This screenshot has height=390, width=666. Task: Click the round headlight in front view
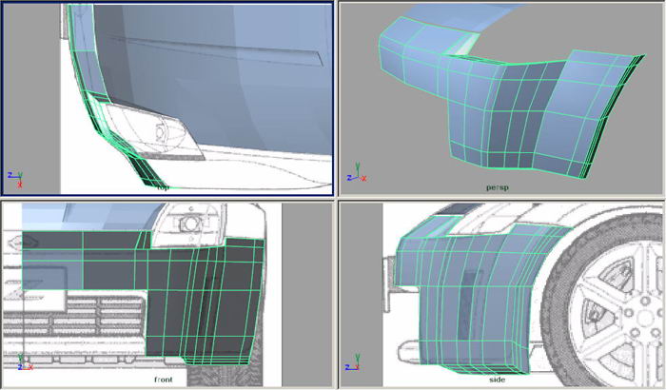185,224
